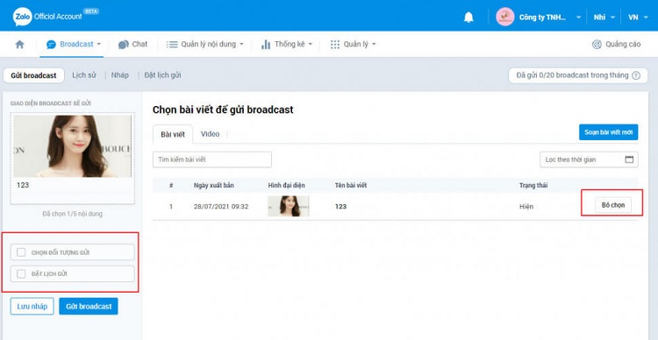This screenshot has width=658, height=340.
Task: Click the Soạn bài viết mới button
Action: (609, 132)
